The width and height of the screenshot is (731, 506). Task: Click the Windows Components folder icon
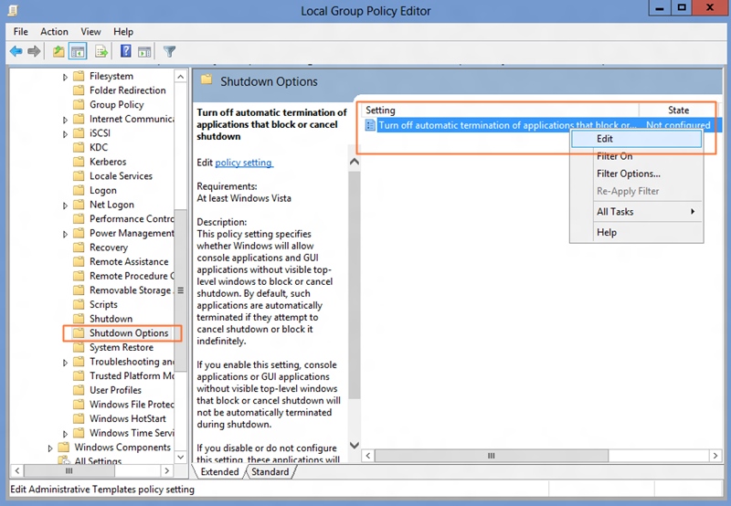[x=63, y=447]
